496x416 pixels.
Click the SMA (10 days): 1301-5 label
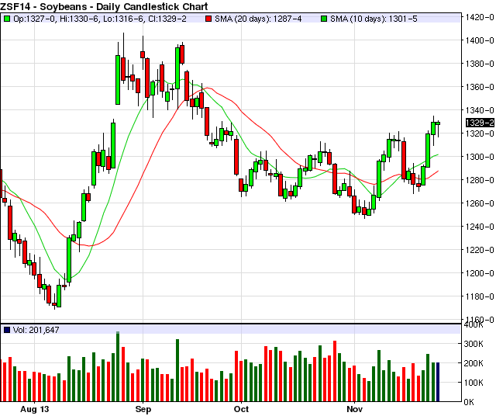pyautogui.click(x=374, y=19)
